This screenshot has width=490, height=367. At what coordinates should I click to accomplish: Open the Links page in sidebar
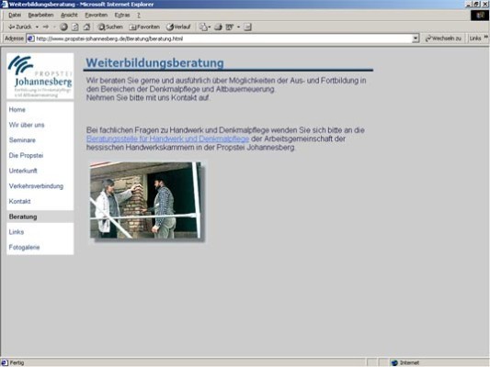17,232
